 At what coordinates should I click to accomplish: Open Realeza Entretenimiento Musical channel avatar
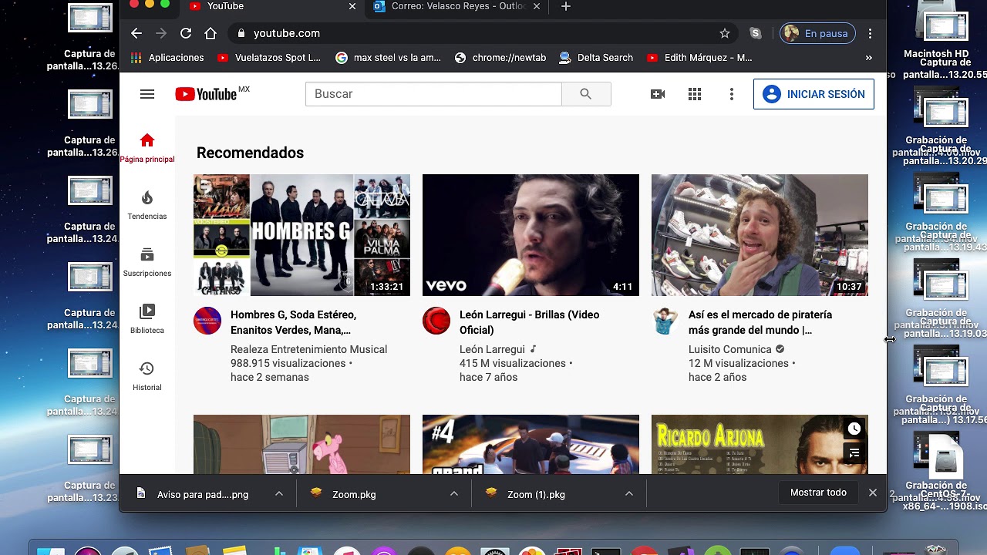pyautogui.click(x=207, y=321)
